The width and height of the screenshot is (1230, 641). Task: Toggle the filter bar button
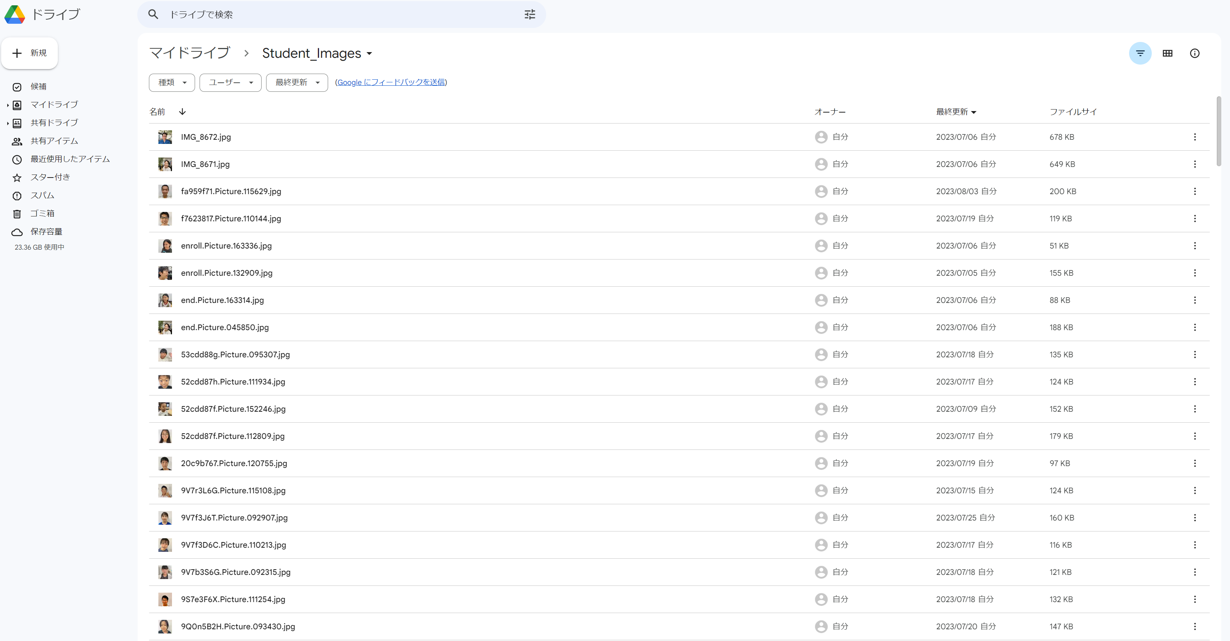pyautogui.click(x=1140, y=53)
